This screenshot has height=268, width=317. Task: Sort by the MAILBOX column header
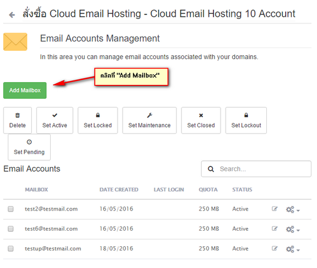tap(36, 190)
